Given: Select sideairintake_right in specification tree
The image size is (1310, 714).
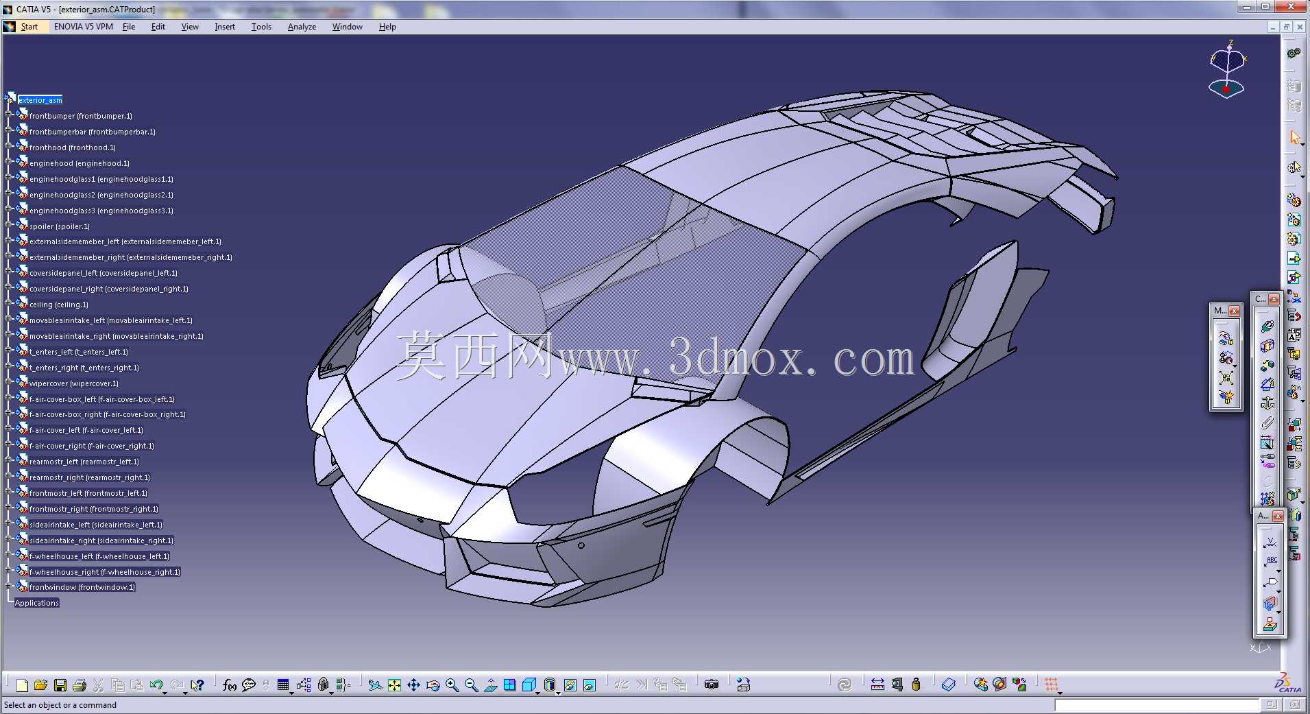Looking at the screenshot, I should coord(101,540).
